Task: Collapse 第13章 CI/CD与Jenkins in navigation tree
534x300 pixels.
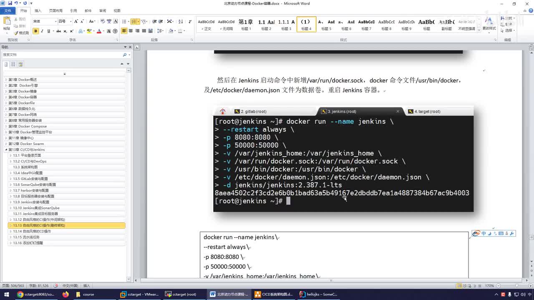Action: (6, 150)
